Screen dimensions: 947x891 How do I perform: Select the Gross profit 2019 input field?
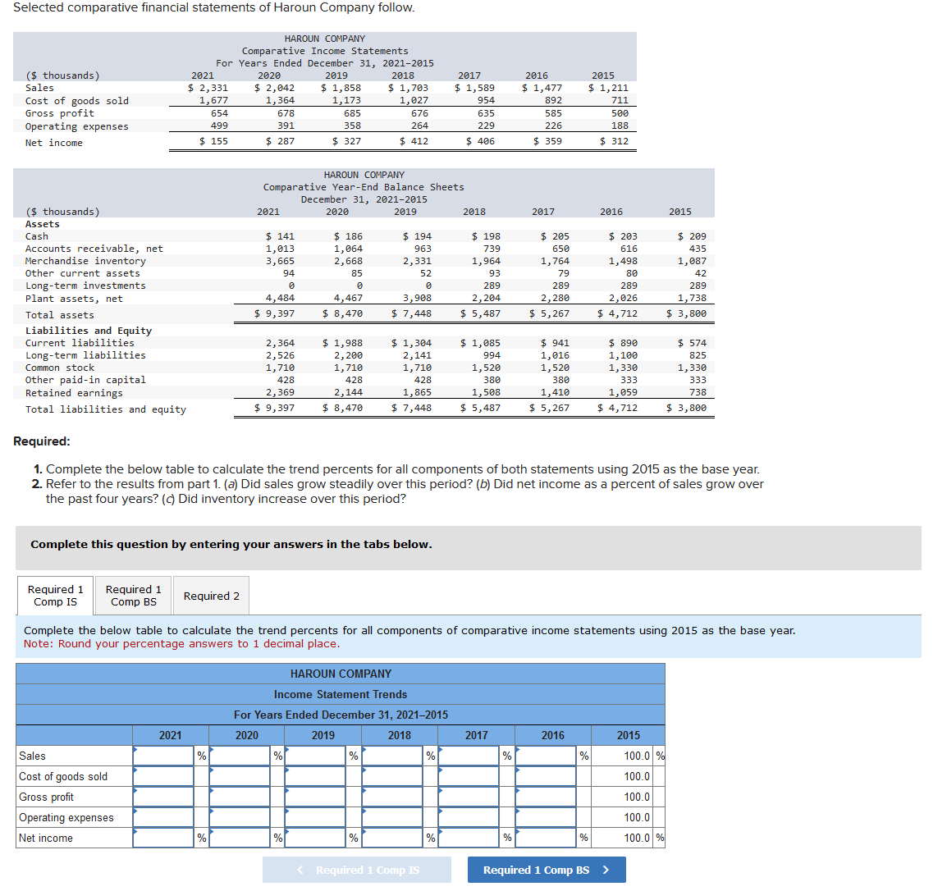(315, 797)
